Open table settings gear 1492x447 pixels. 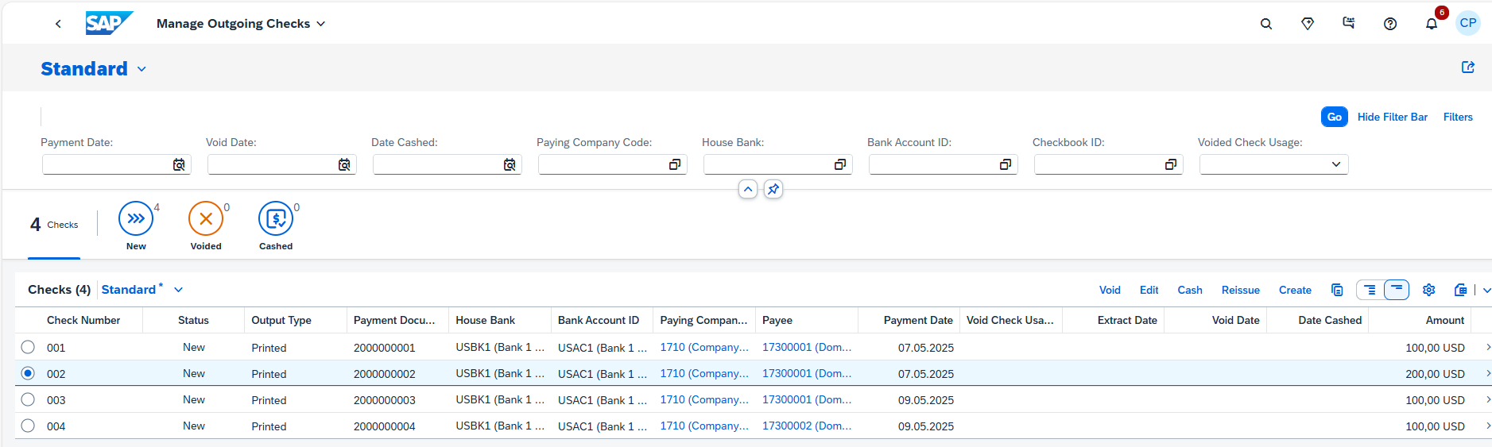tap(1428, 290)
